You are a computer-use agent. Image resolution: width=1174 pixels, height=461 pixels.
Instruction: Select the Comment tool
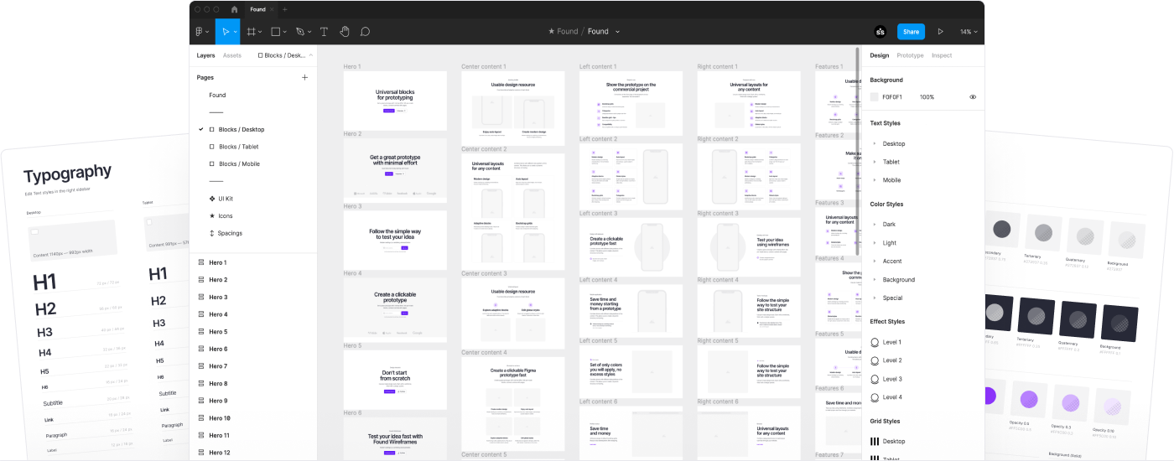point(365,32)
